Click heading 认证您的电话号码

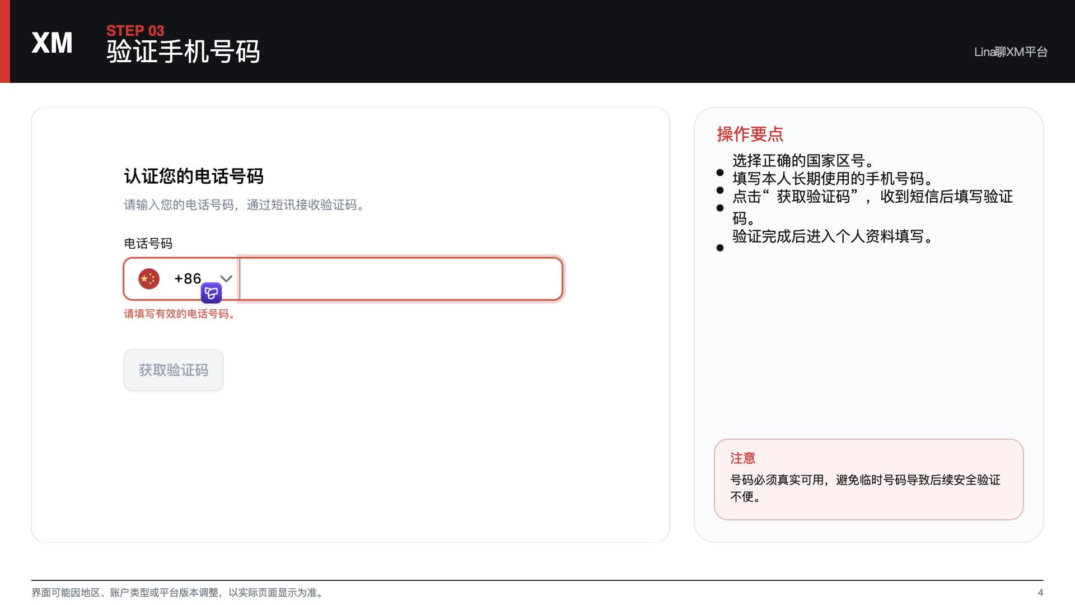click(x=194, y=176)
